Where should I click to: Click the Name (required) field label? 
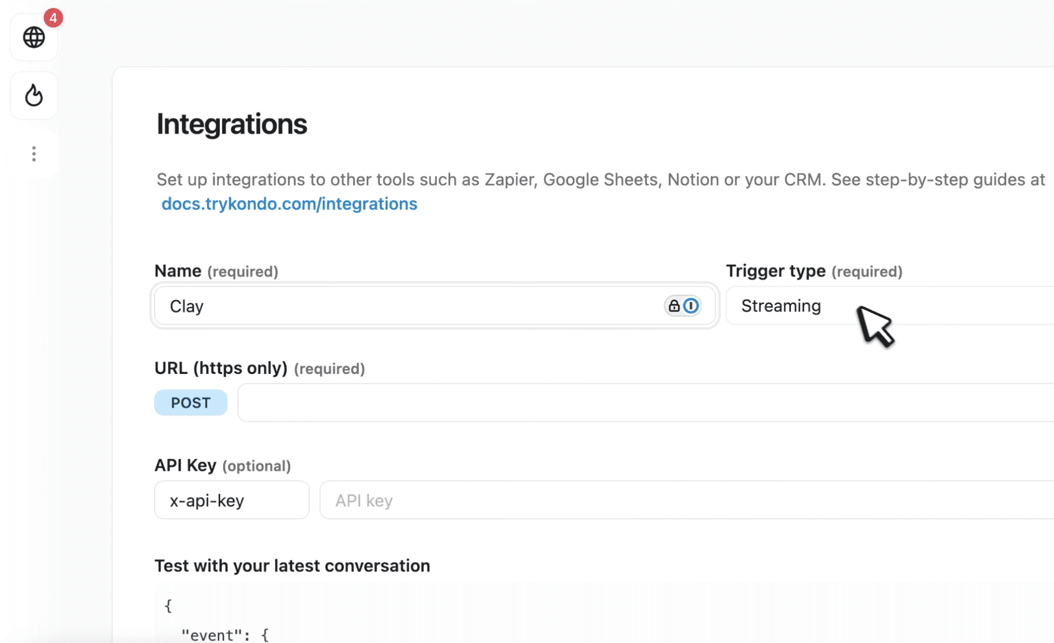[178, 271]
